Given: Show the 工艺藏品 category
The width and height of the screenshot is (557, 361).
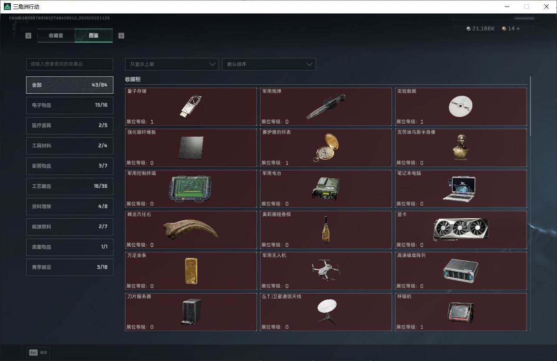Looking at the screenshot, I should coord(70,186).
